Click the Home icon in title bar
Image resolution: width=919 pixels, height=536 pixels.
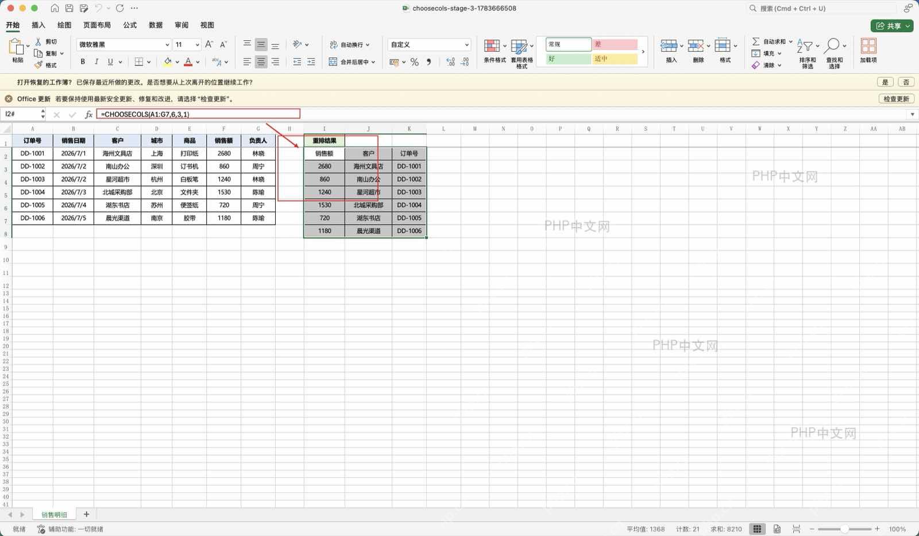point(55,8)
